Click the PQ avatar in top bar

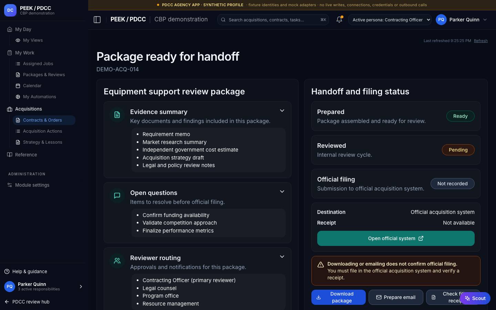[441, 20]
